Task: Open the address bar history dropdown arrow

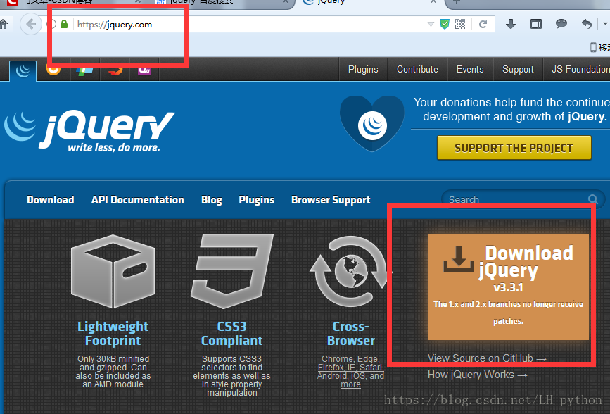Action: pos(431,25)
